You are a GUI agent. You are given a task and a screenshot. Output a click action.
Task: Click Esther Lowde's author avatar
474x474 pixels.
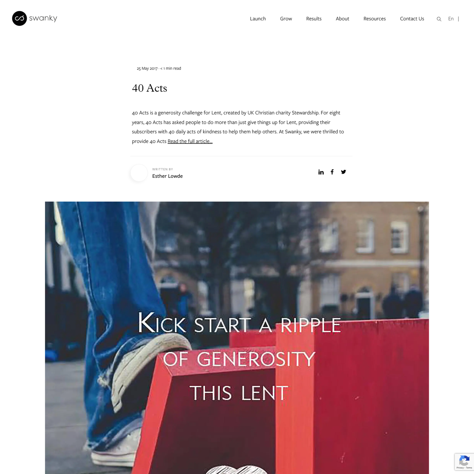click(x=139, y=173)
